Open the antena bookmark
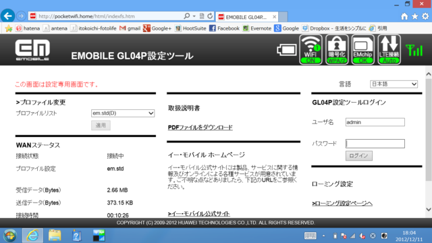 point(55,28)
